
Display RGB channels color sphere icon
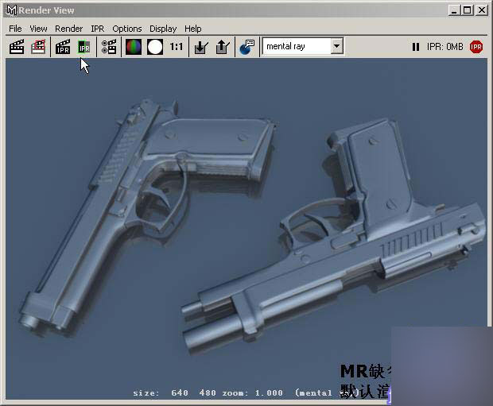pyautogui.click(x=134, y=47)
